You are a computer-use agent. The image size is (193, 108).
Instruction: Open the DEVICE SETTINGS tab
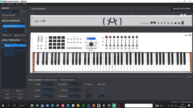pyautogui.click(x=182, y=9)
